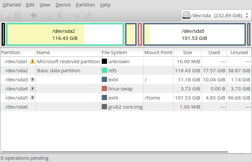
Task: Open the View menu
Action: pyautogui.click(x=45, y=5)
